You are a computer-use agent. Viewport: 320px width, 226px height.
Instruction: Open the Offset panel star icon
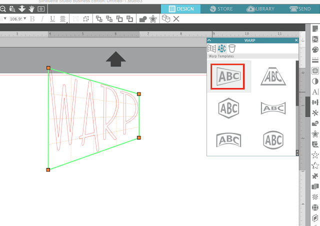pos(315,134)
